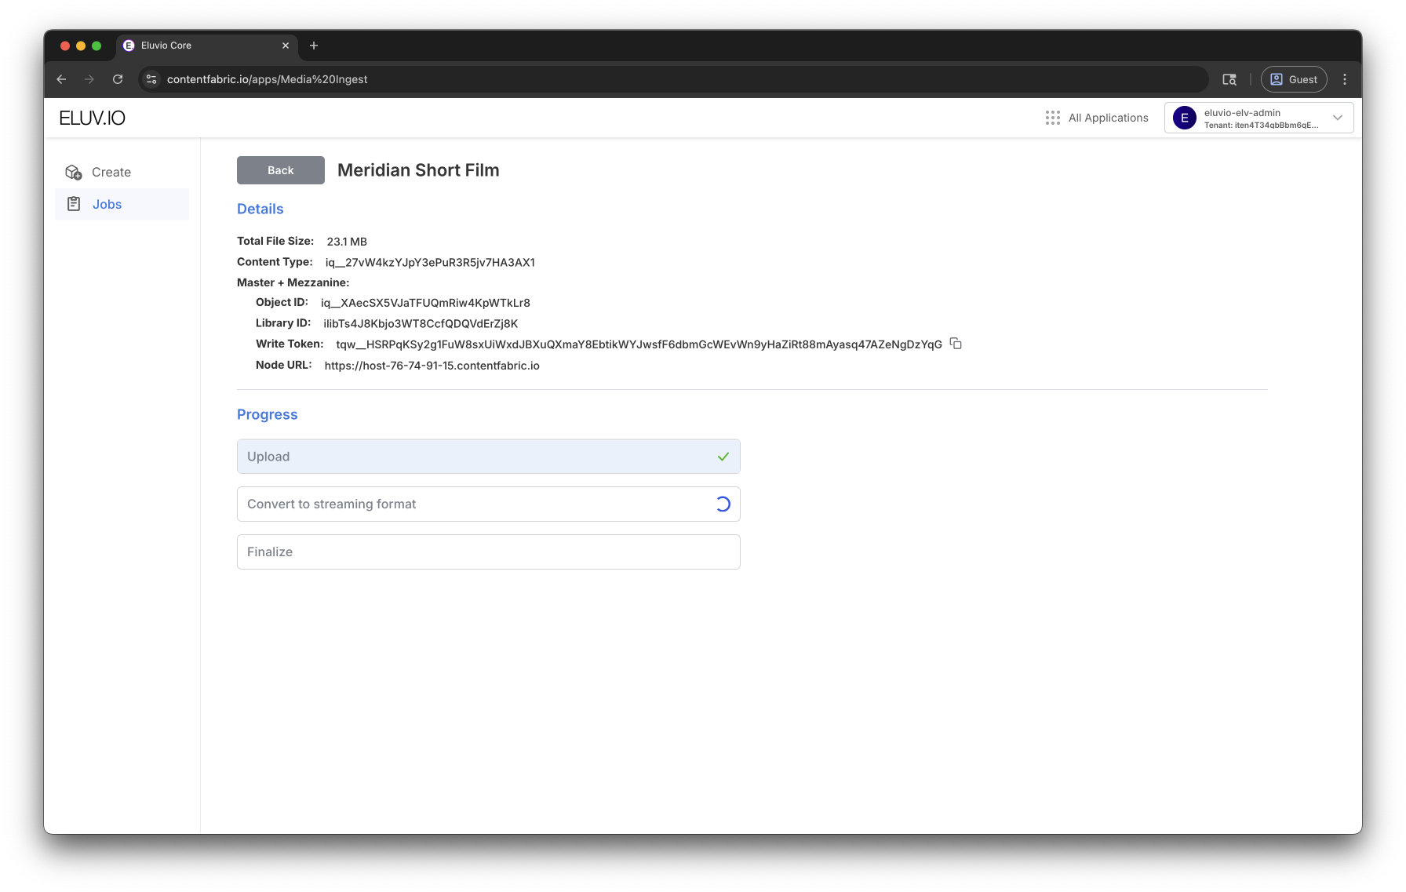
Task: Open the Chrome three-dot menu
Action: point(1345,79)
